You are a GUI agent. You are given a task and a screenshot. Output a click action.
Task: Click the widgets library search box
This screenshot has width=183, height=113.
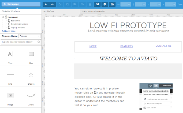pyautogui.click(x=19, y=42)
